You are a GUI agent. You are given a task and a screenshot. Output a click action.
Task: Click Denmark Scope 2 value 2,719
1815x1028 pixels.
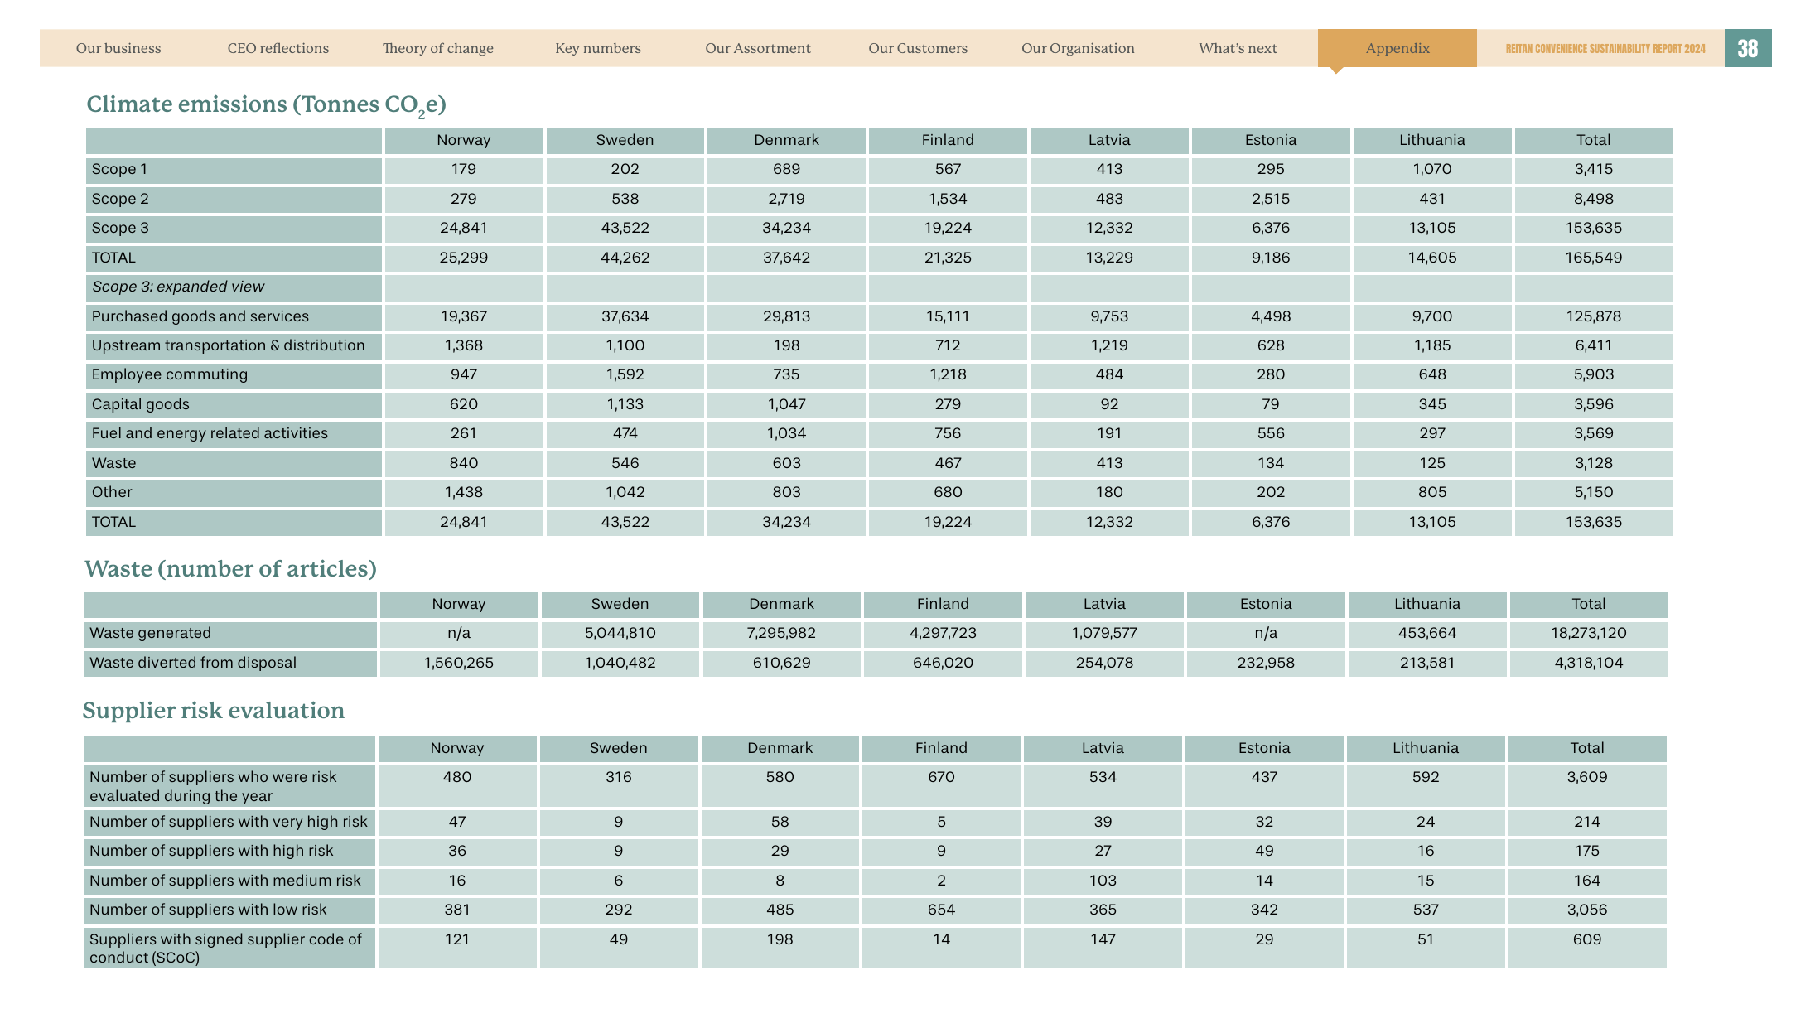coord(786,199)
